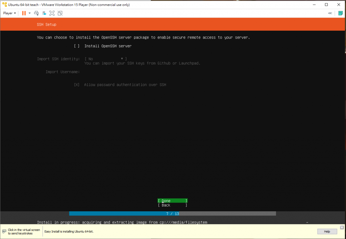Select the Back button

(173, 205)
